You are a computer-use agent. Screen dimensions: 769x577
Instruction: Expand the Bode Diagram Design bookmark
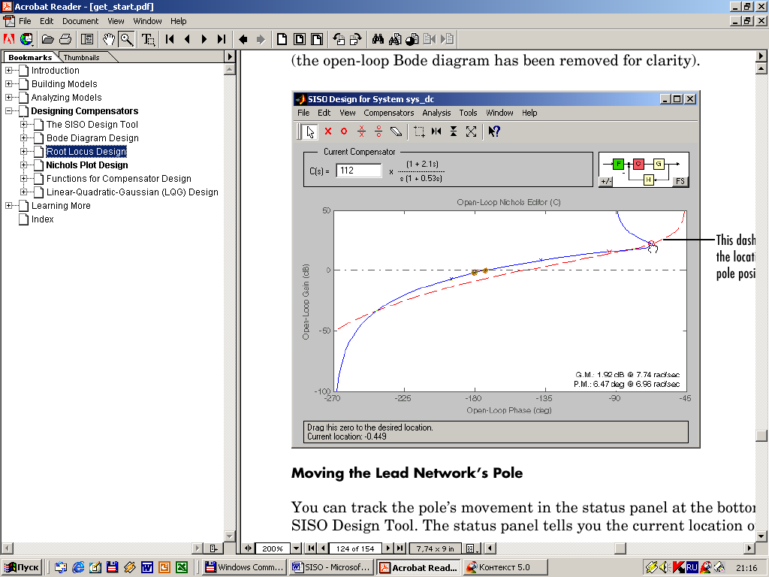tap(23, 138)
